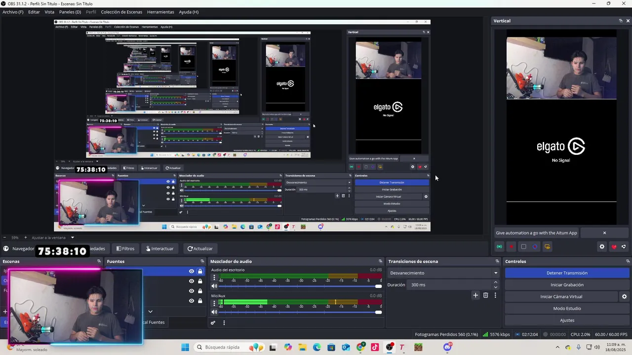Click Detener Transmisión button

click(567, 273)
